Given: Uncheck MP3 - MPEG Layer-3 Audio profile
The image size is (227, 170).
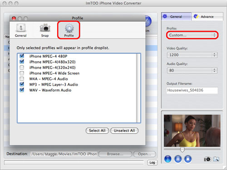Looking at the screenshot, I should (x=22, y=84).
